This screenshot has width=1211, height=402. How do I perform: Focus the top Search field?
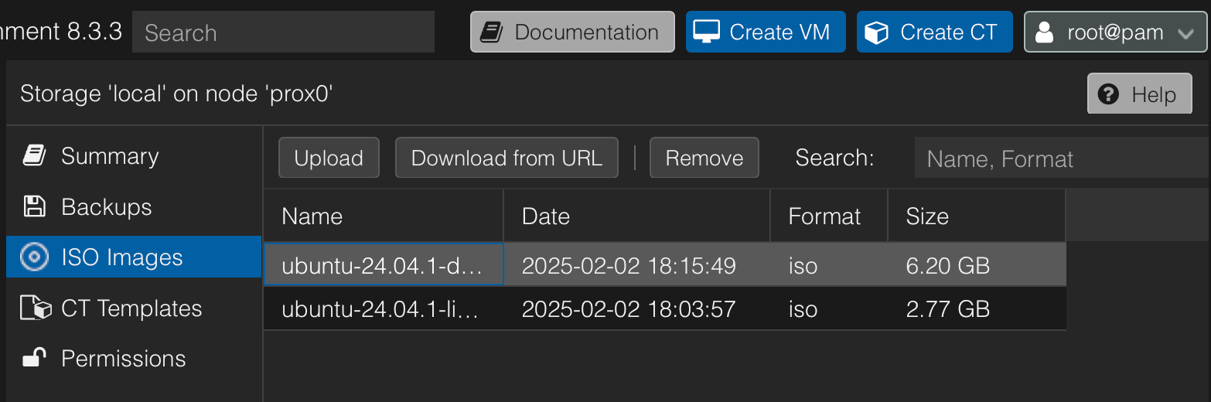coord(283,32)
